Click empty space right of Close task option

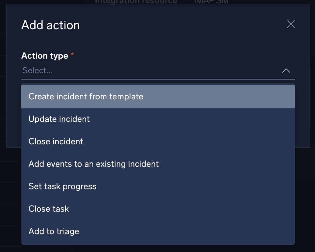pyautogui.click(x=182, y=209)
